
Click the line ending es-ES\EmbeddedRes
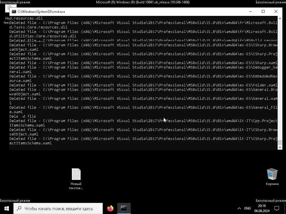[143, 76]
